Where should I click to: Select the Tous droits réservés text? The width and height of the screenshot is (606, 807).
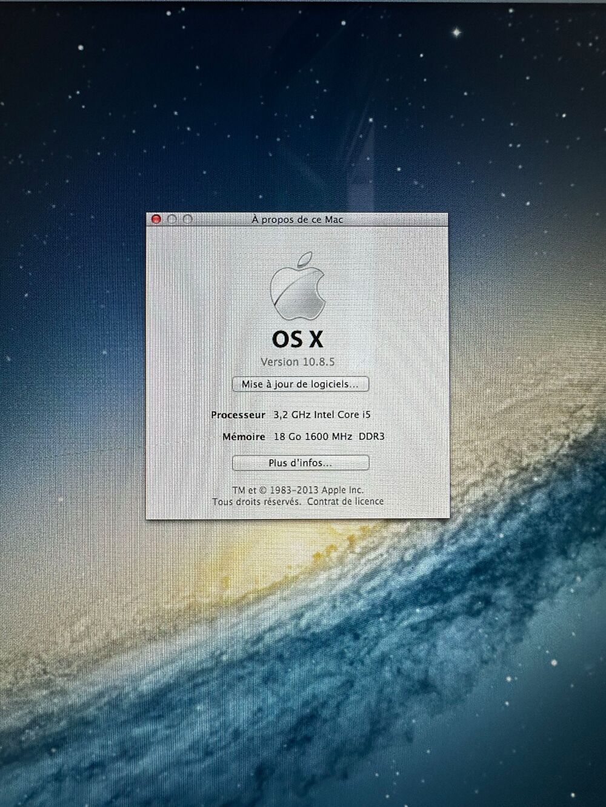tap(257, 501)
